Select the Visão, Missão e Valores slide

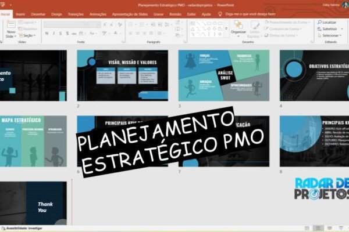click(x=122, y=75)
